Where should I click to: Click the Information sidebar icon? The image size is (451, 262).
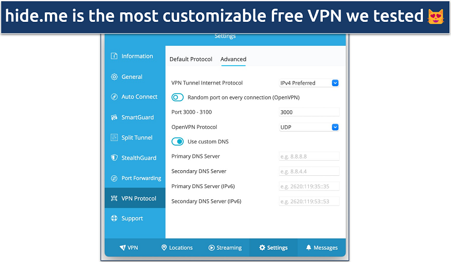pyautogui.click(x=114, y=56)
